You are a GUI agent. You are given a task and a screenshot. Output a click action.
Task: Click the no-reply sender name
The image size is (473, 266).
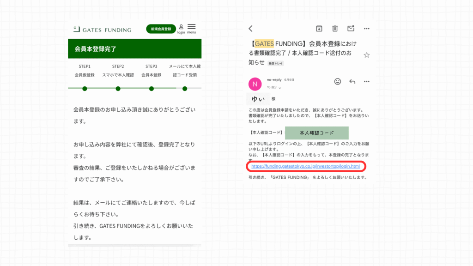[274, 79]
